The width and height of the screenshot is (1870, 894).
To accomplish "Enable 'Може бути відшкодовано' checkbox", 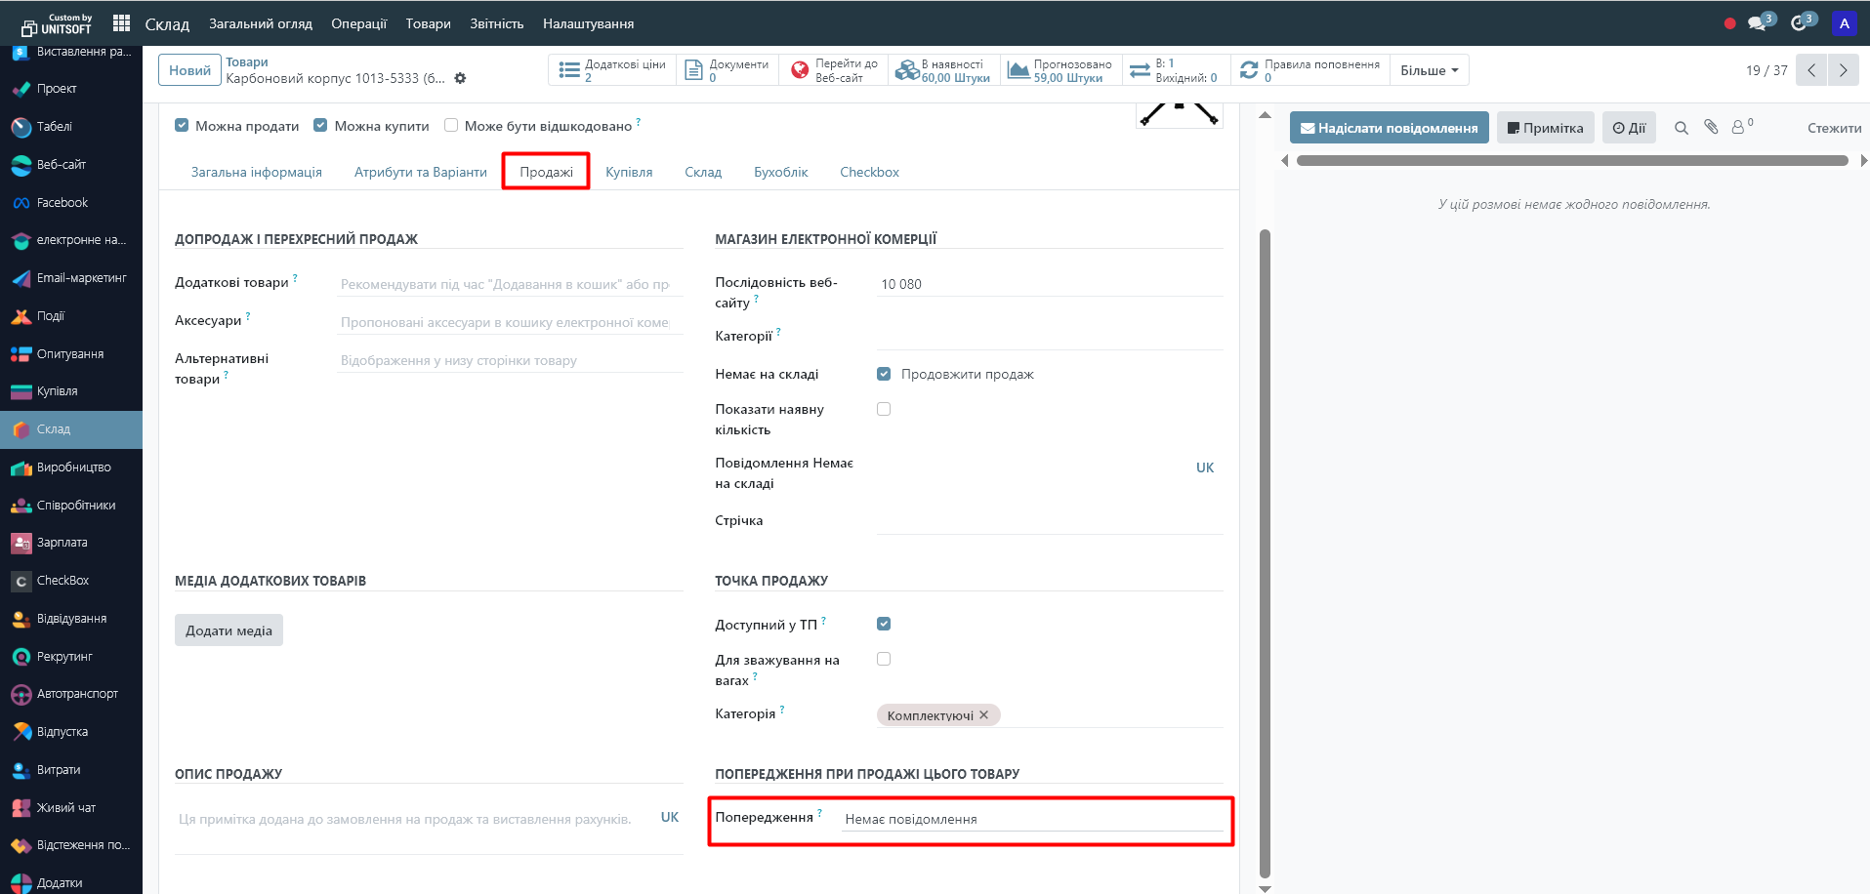I will 451,125.
